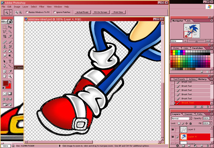Viewport: 214px width, 148px height.
Task: Select the Notes tool
Action: pyautogui.click(x=4, y=72)
